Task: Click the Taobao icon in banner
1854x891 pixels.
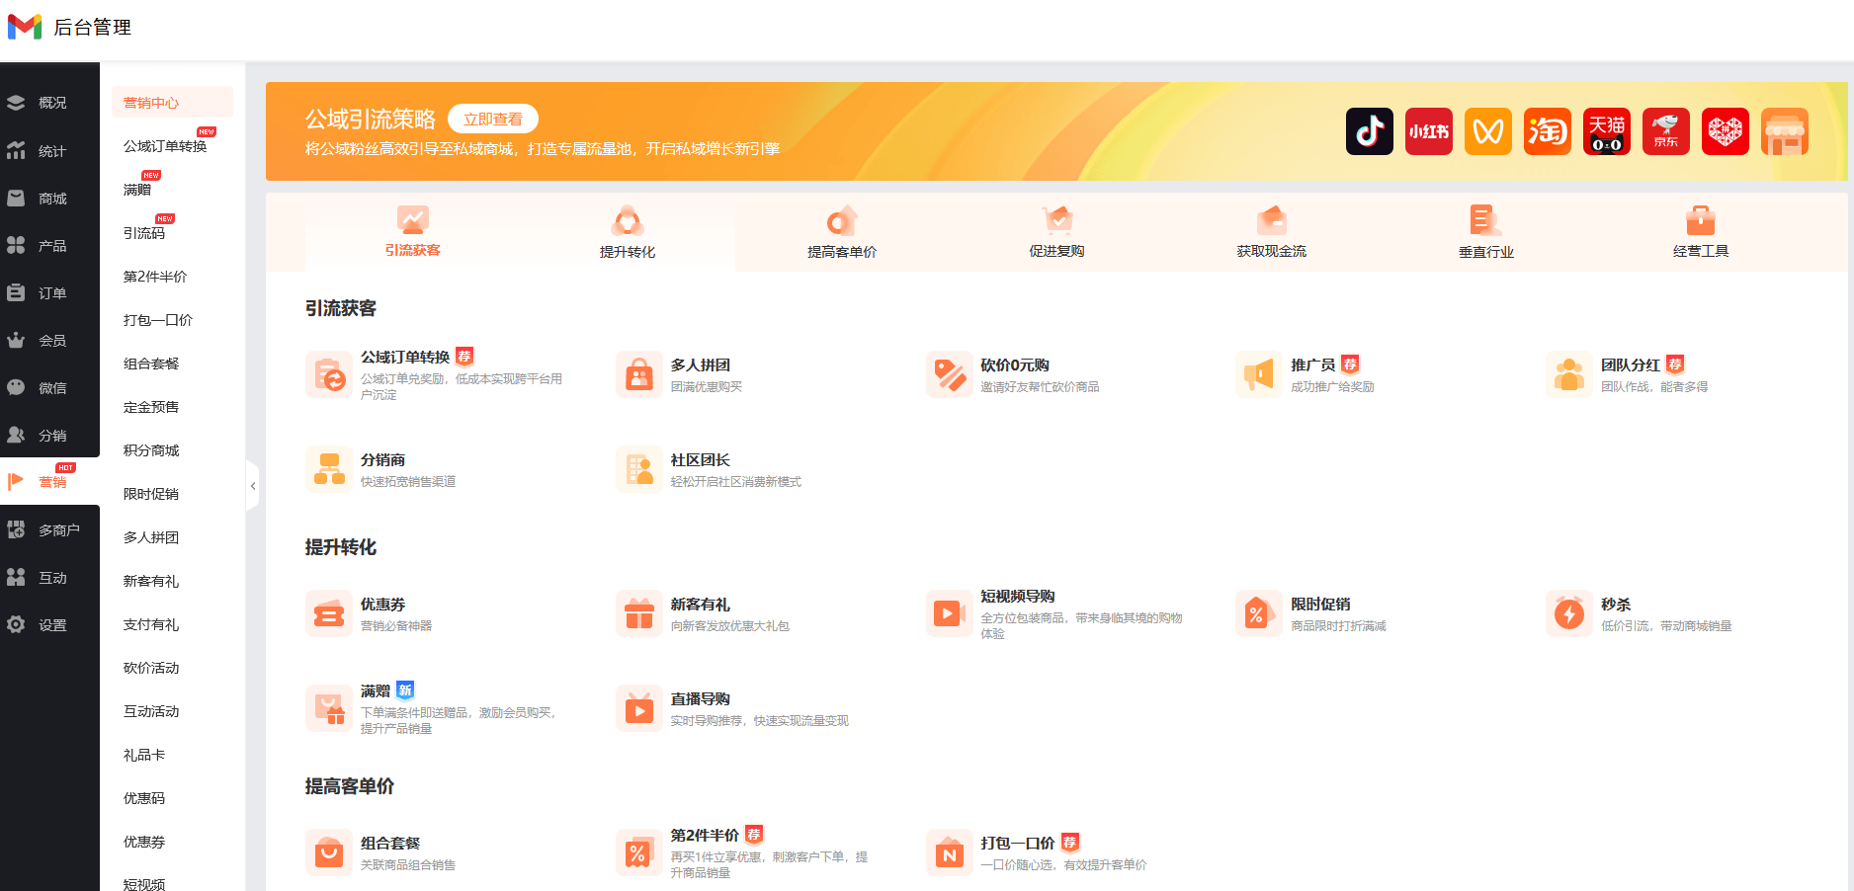Action: (x=1547, y=131)
